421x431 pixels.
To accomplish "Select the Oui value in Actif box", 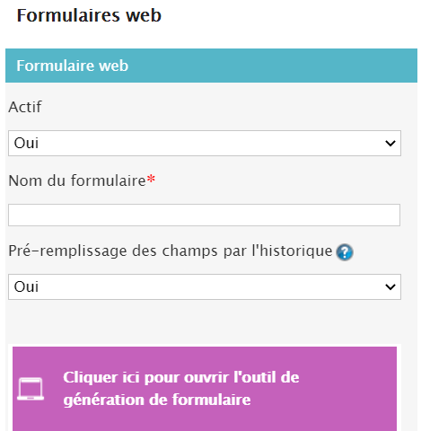I will tap(26, 143).
